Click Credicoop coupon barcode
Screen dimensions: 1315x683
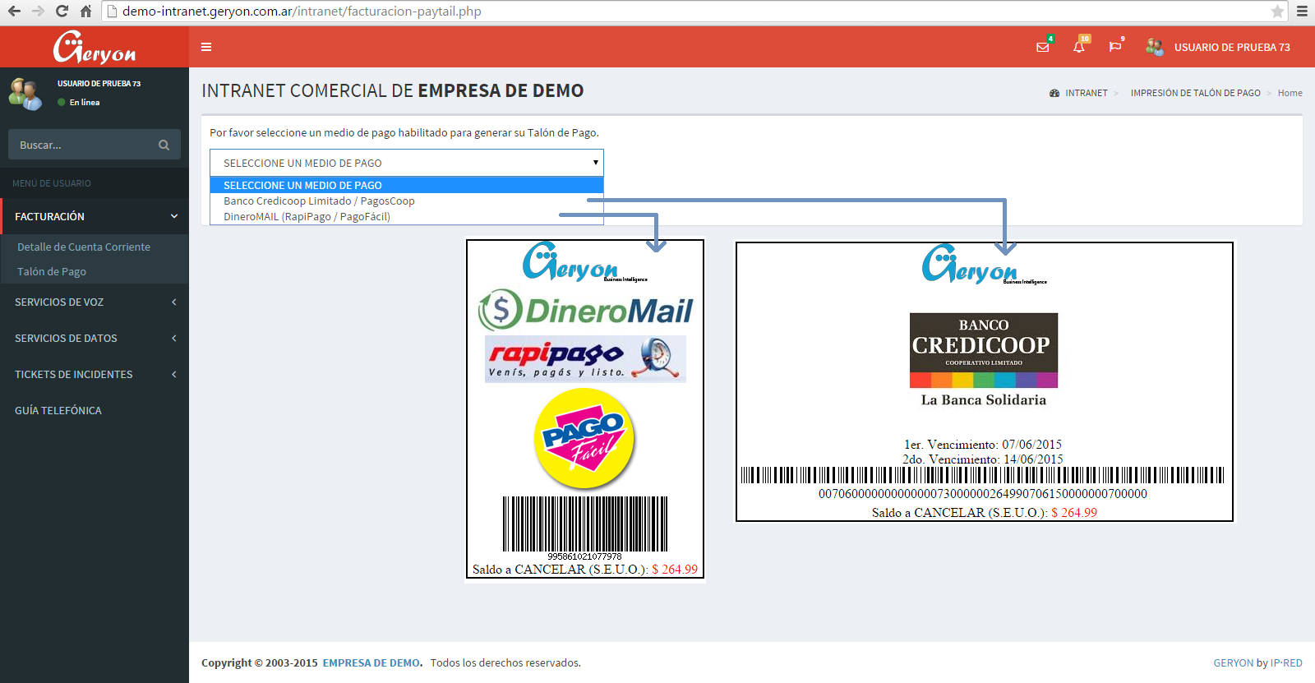coord(983,475)
